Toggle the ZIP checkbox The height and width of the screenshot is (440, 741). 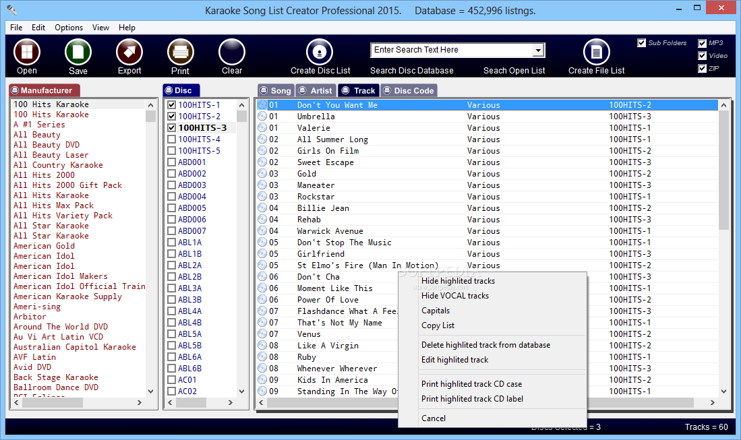pyautogui.click(x=703, y=69)
